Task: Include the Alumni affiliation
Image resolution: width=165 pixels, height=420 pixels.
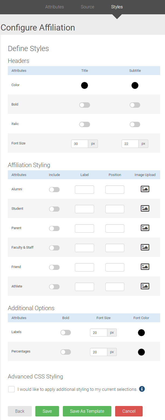Action: (54, 189)
